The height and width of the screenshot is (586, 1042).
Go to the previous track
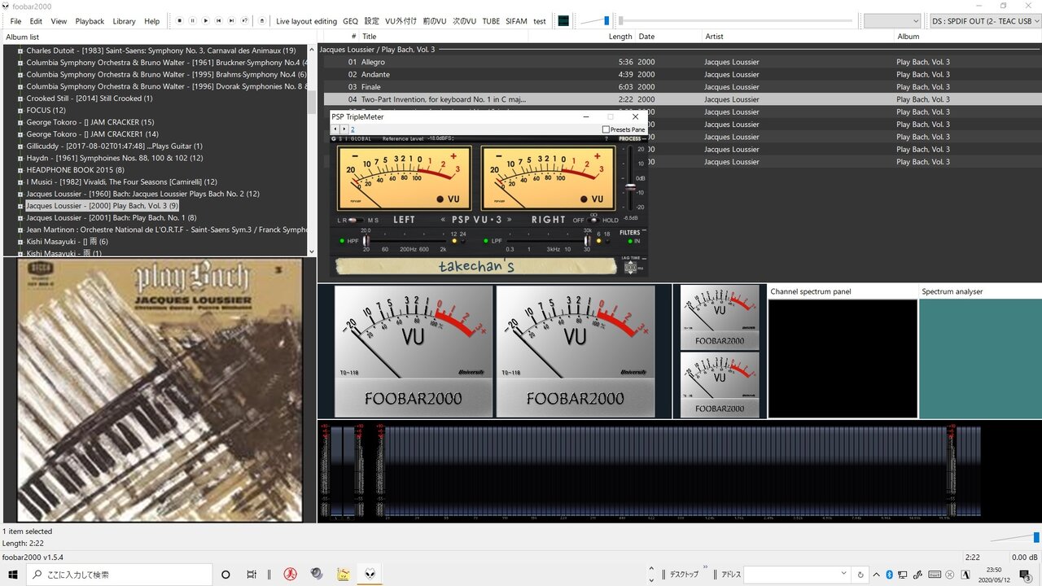click(x=219, y=21)
